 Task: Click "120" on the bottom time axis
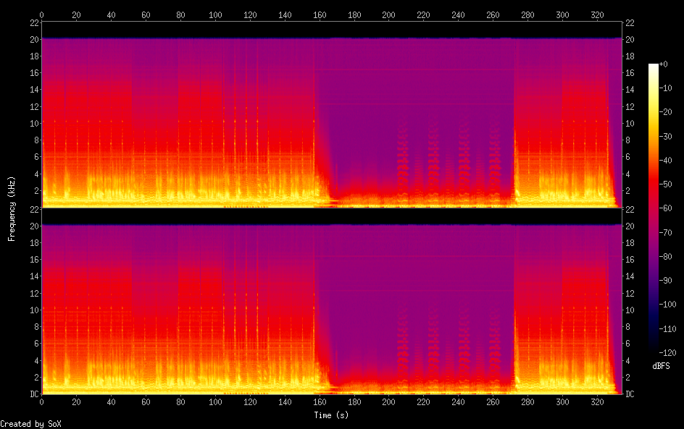[x=250, y=402]
